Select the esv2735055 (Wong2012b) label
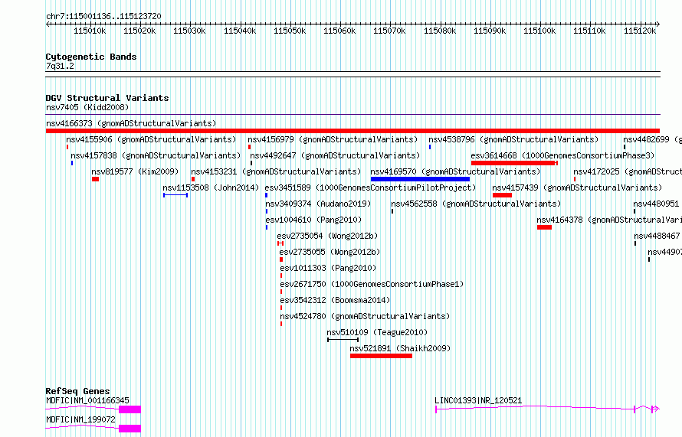 point(330,252)
